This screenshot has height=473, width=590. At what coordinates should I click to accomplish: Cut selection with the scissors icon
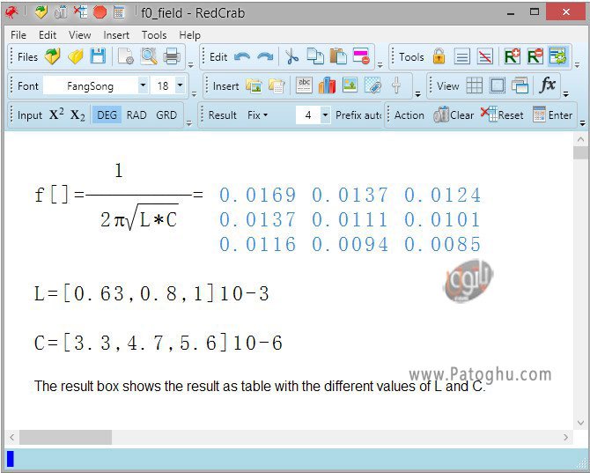click(291, 57)
